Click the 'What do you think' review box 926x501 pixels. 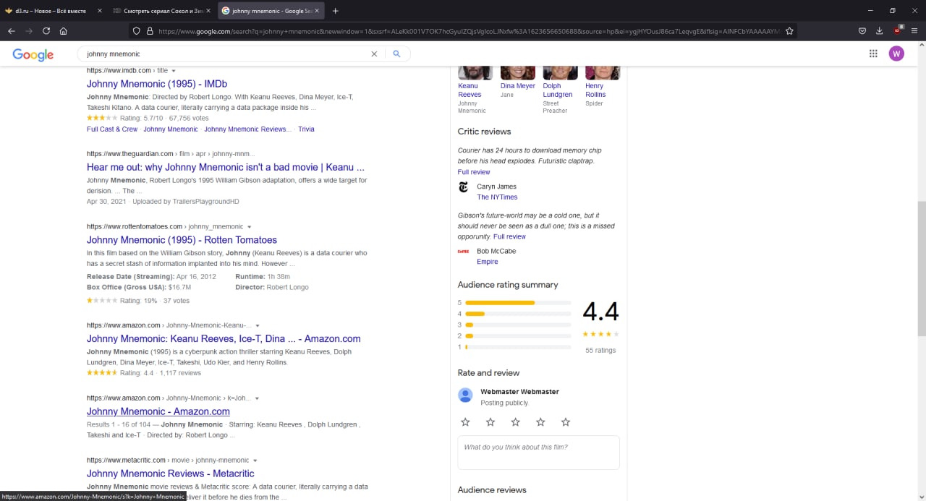pos(538,453)
